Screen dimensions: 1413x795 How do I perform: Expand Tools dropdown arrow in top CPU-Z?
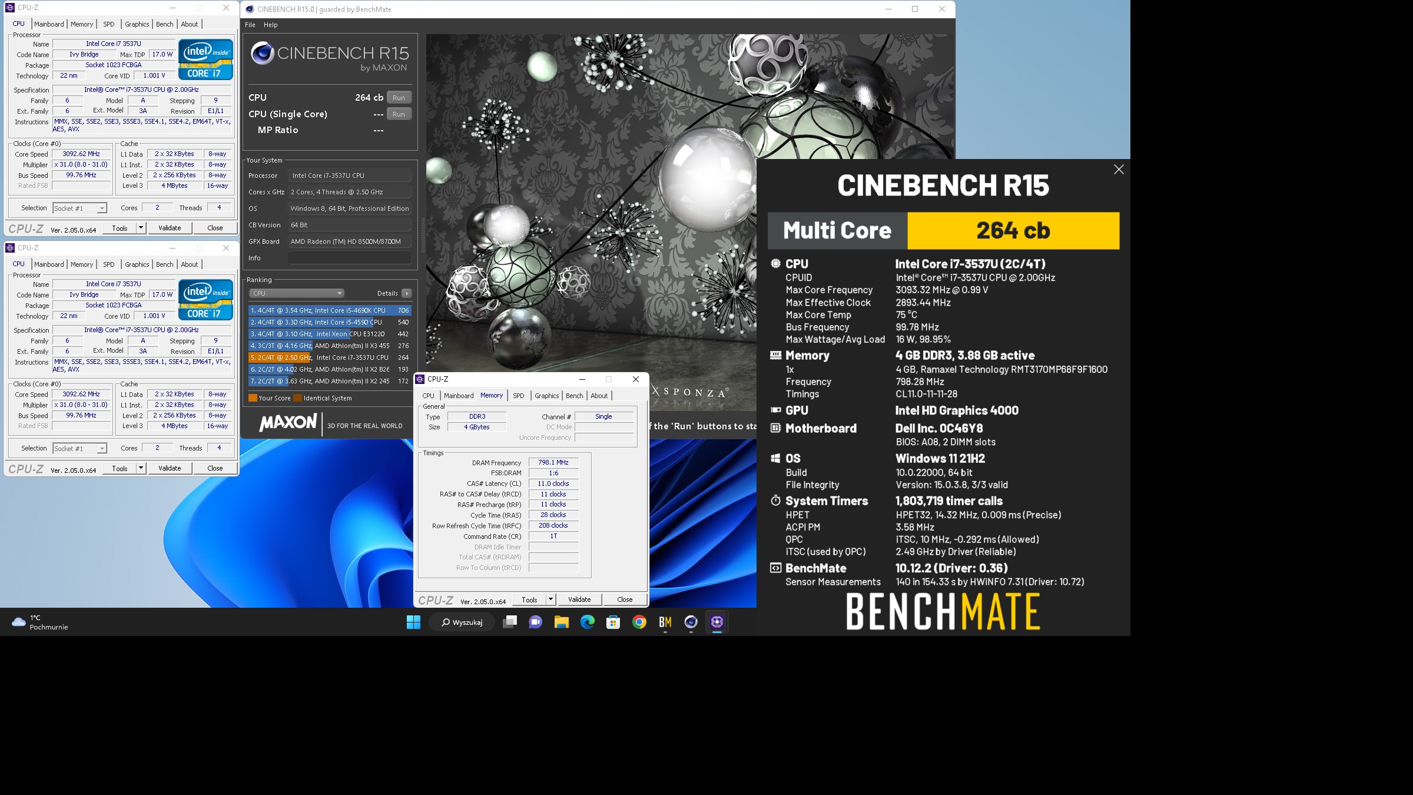click(x=141, y=228)
